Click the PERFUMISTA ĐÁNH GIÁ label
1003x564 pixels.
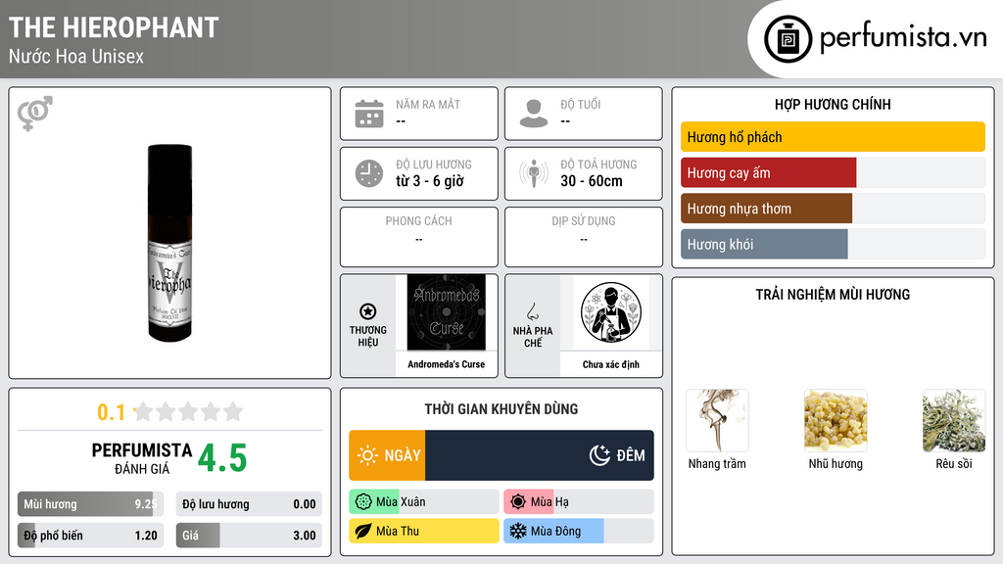(x=142, y=458)
